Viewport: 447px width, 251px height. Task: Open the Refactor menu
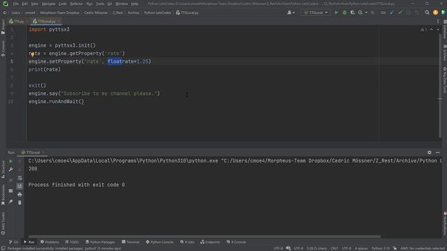76,3
